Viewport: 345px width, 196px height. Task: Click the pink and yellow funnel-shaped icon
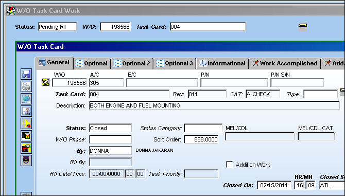coord(26,161)
